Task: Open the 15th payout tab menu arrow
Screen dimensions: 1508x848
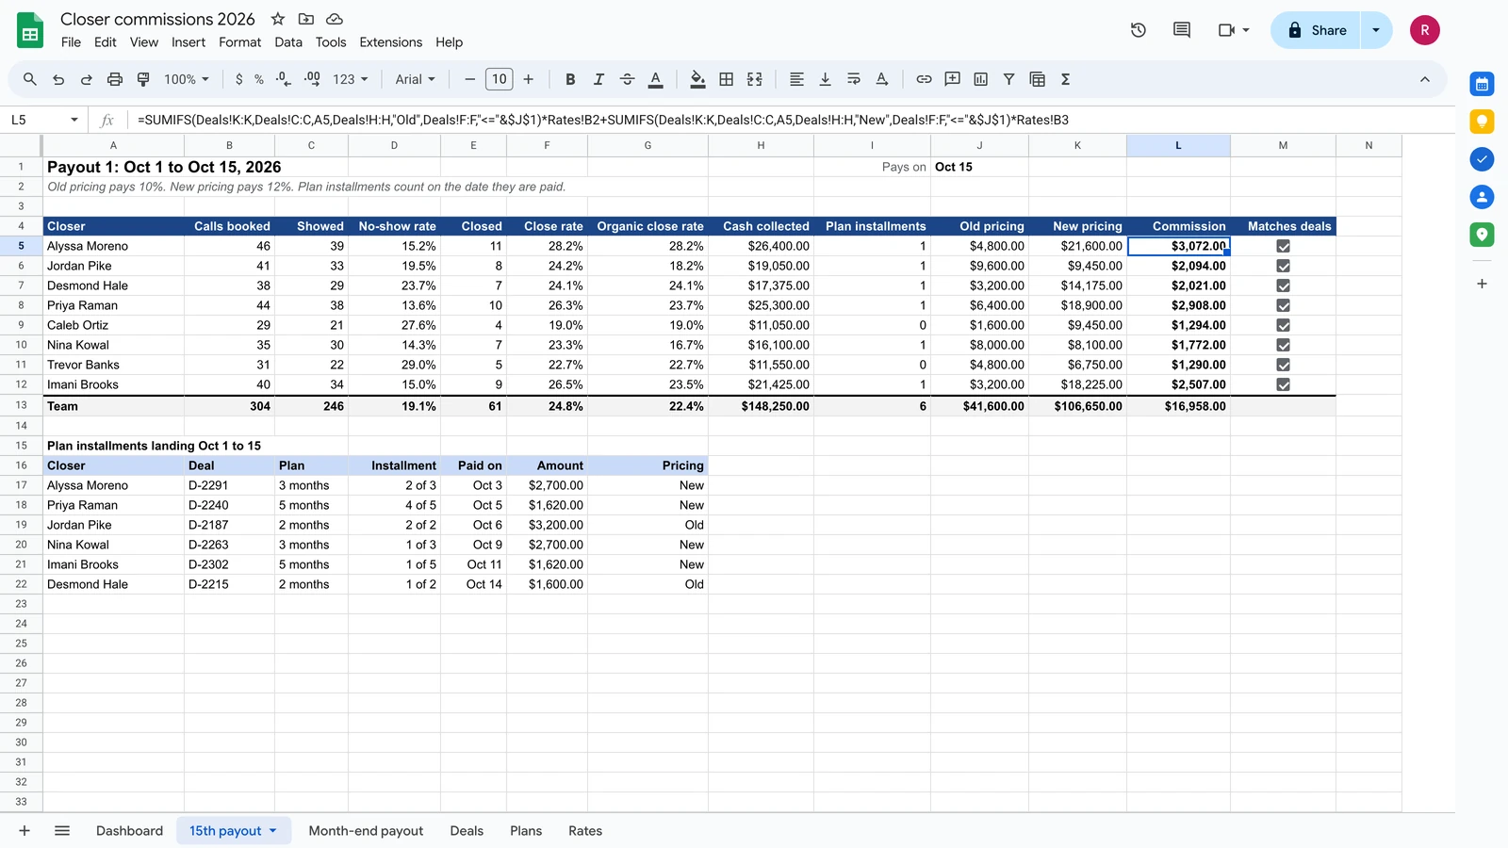Action: click(273, 831)
